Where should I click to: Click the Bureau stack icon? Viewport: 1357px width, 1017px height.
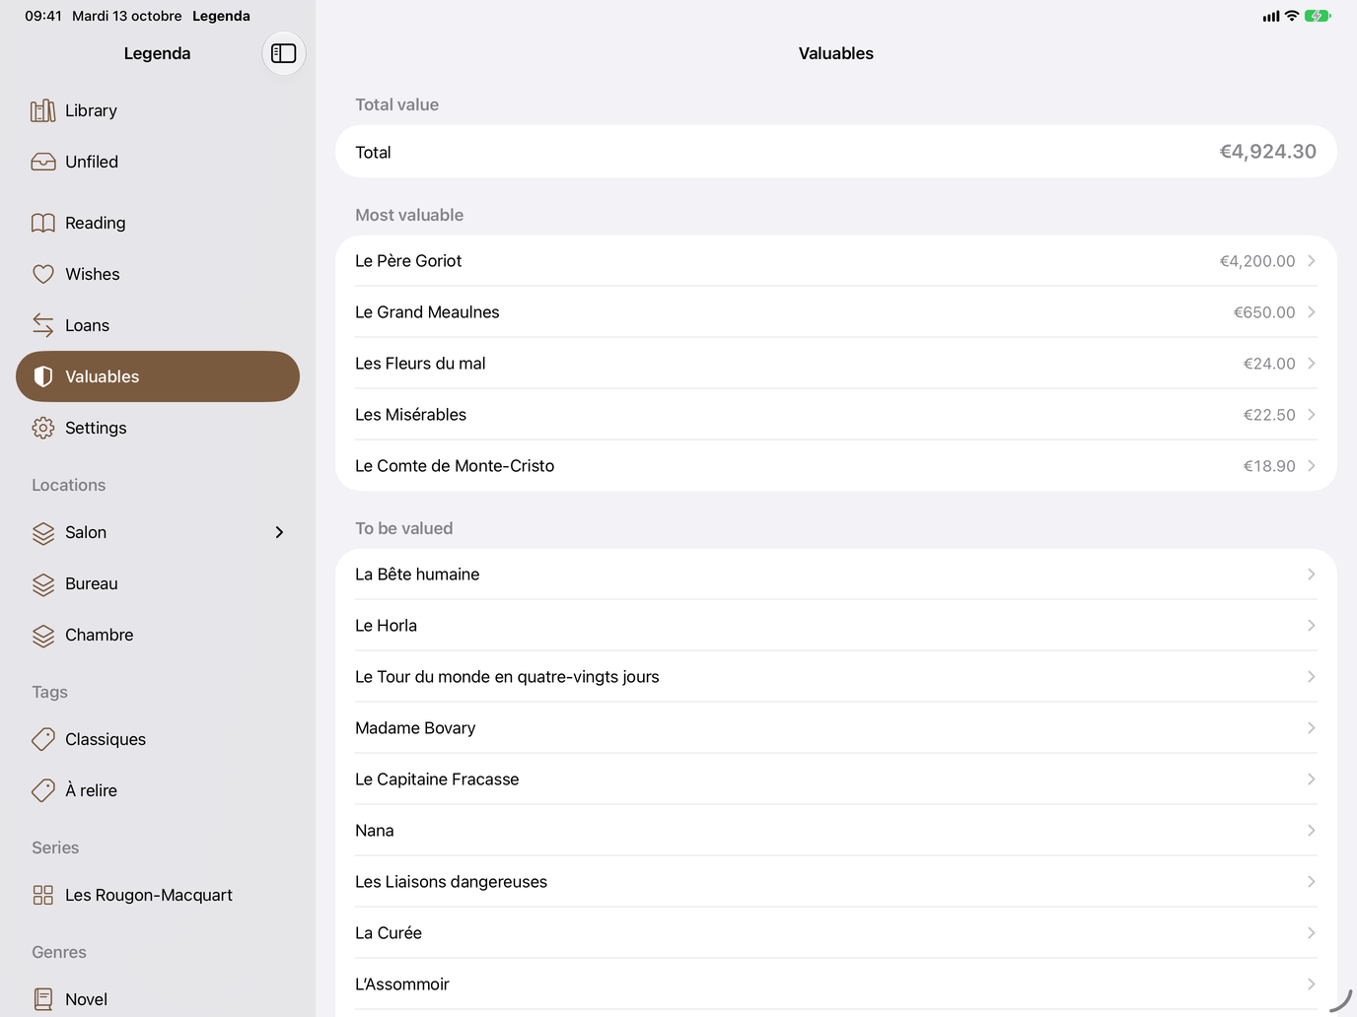pyautogui.click(x=43, y=583)
